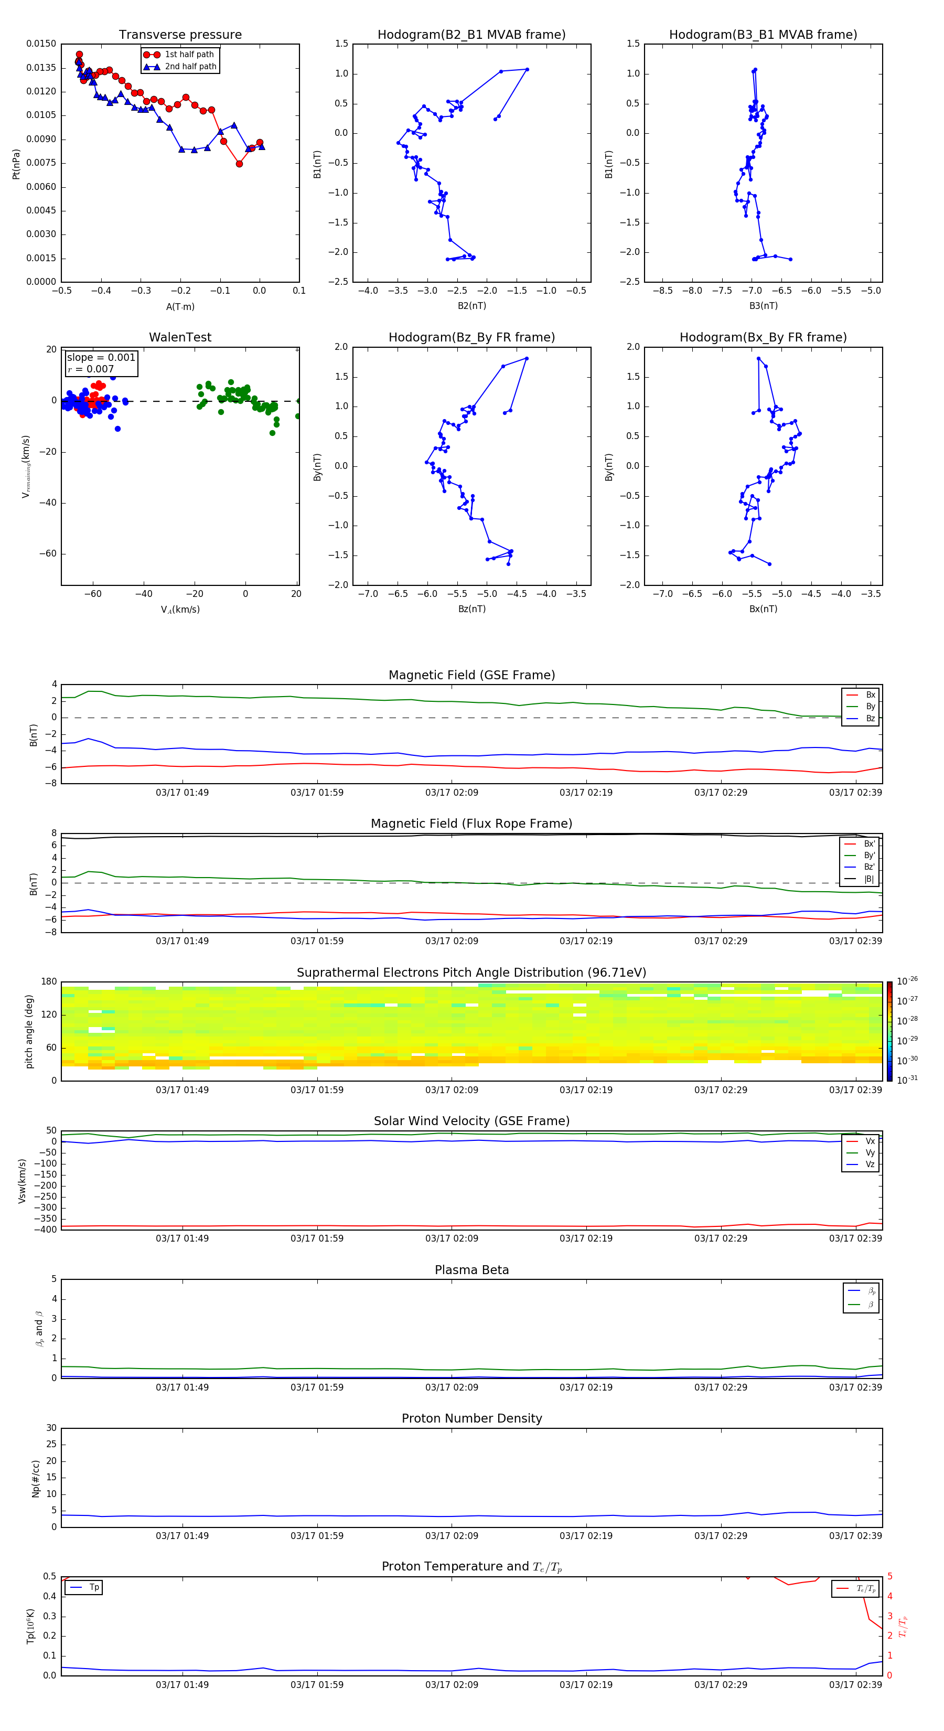944x1731 pixels.
Task: Click the "A(T·m)" x-axis label
Action: tap(180, 307)
